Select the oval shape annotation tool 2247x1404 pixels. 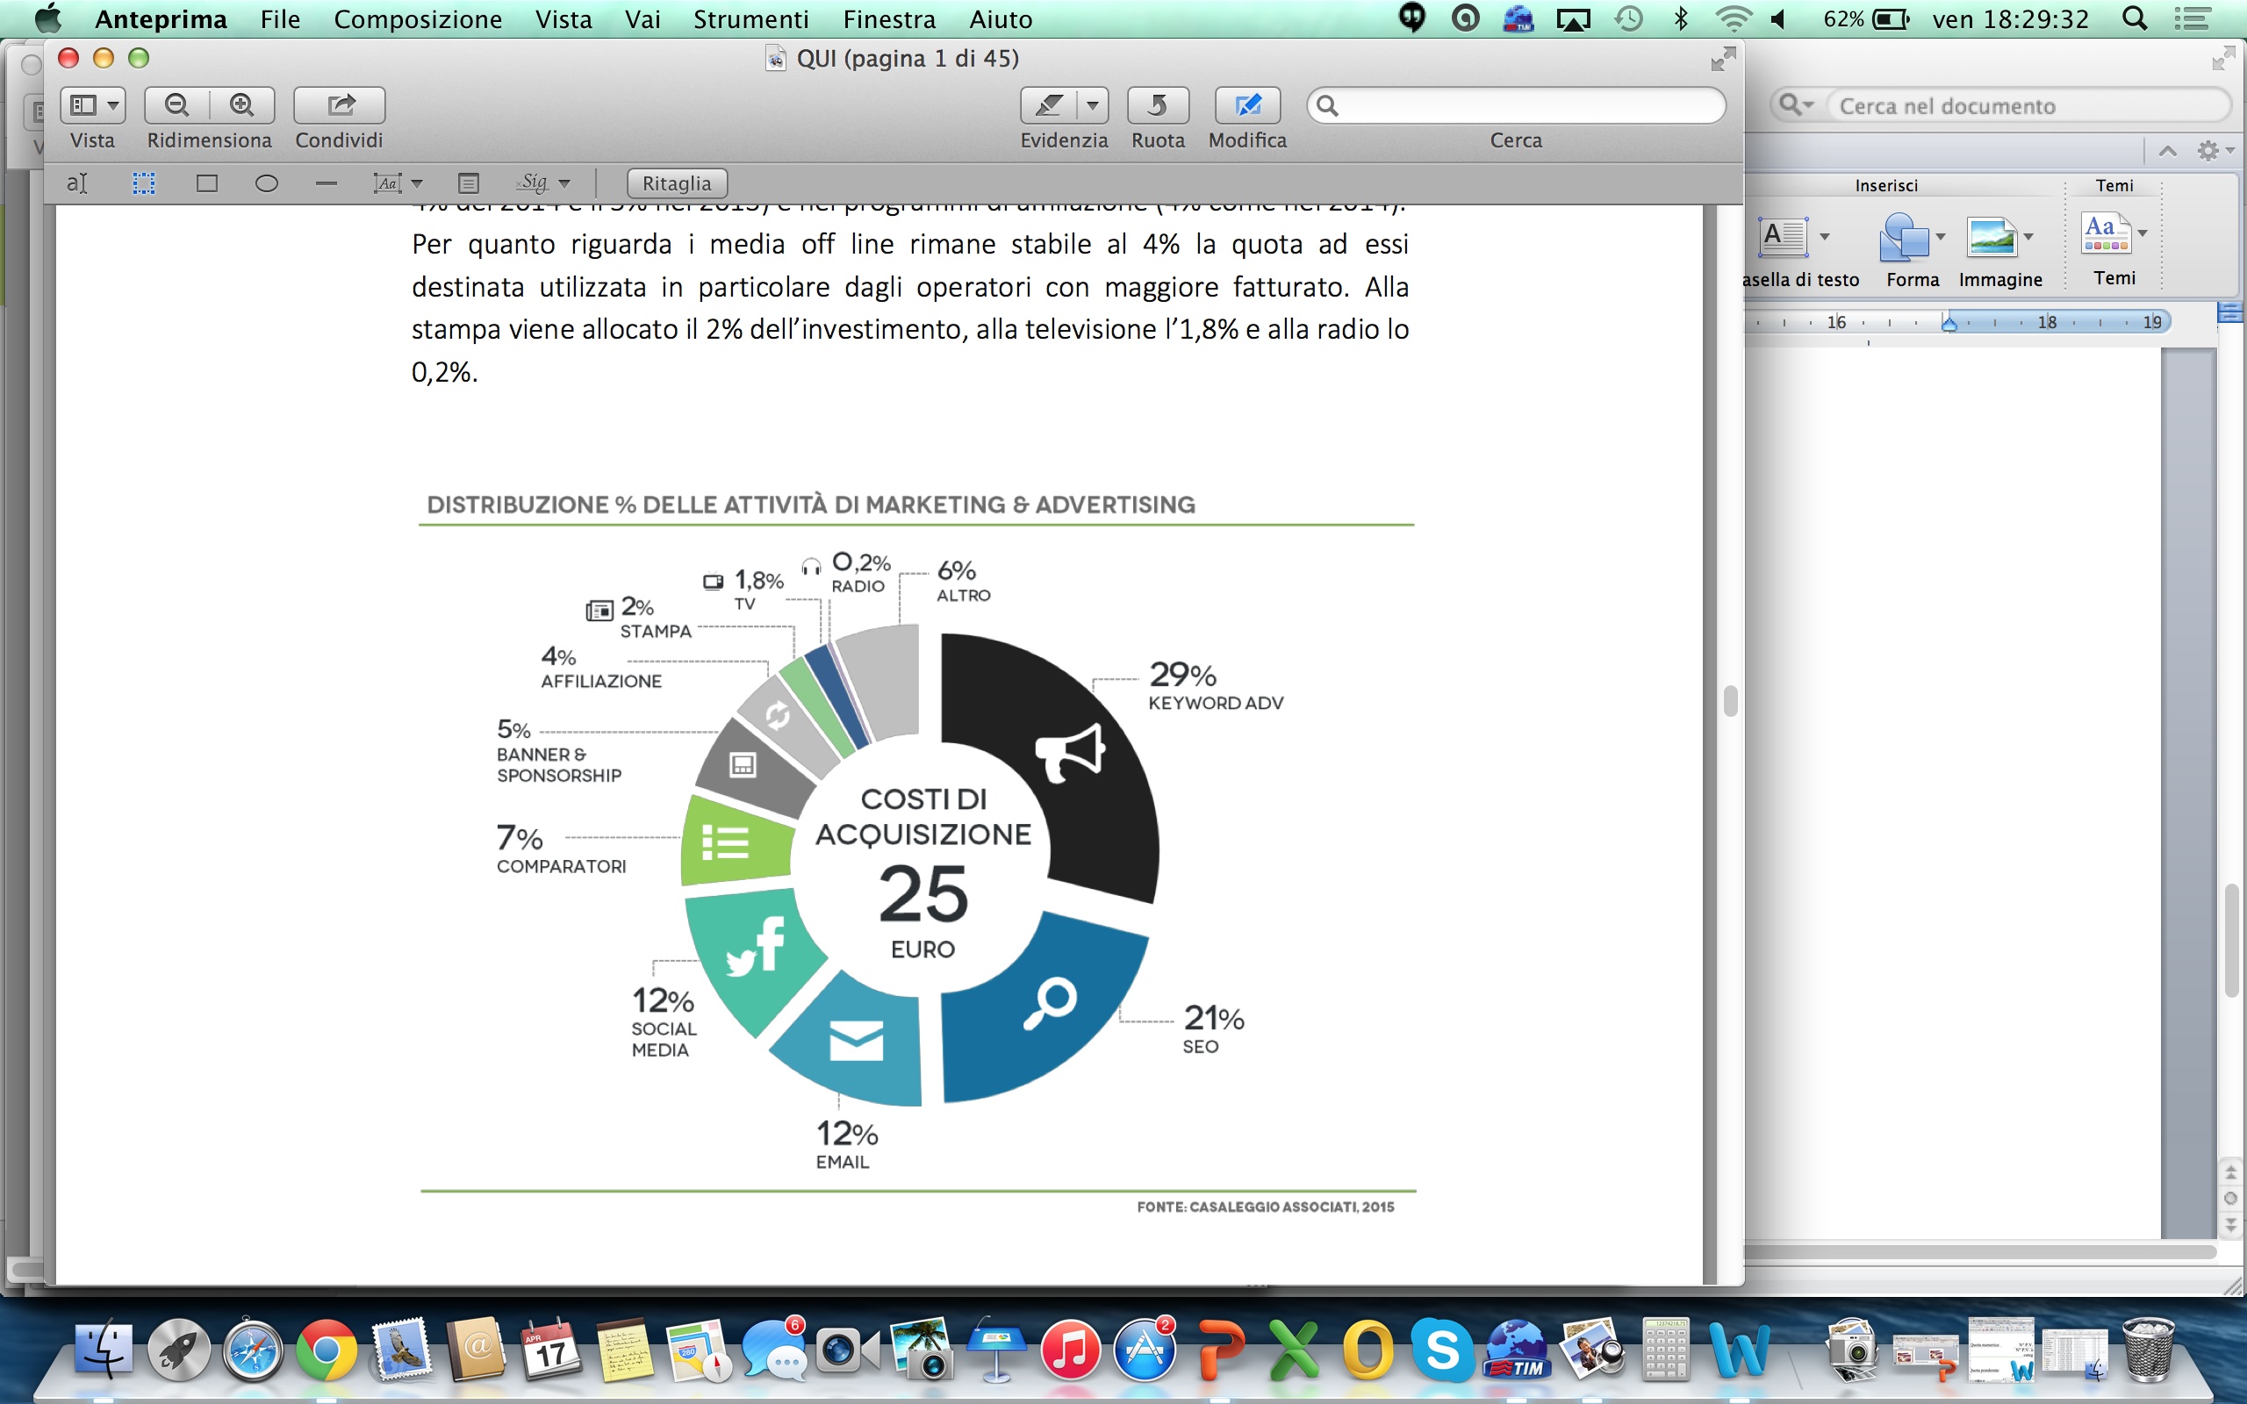click(x=267, y=183)
